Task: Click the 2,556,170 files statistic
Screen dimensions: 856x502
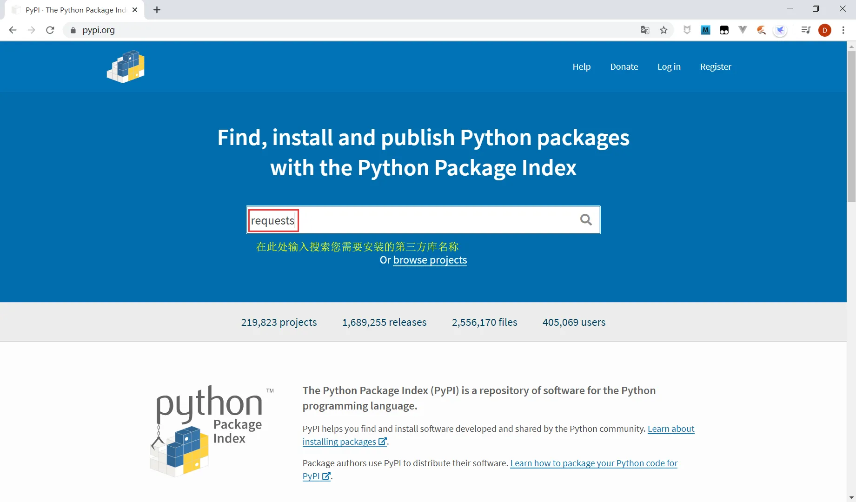Action: [x=484, y=322]
